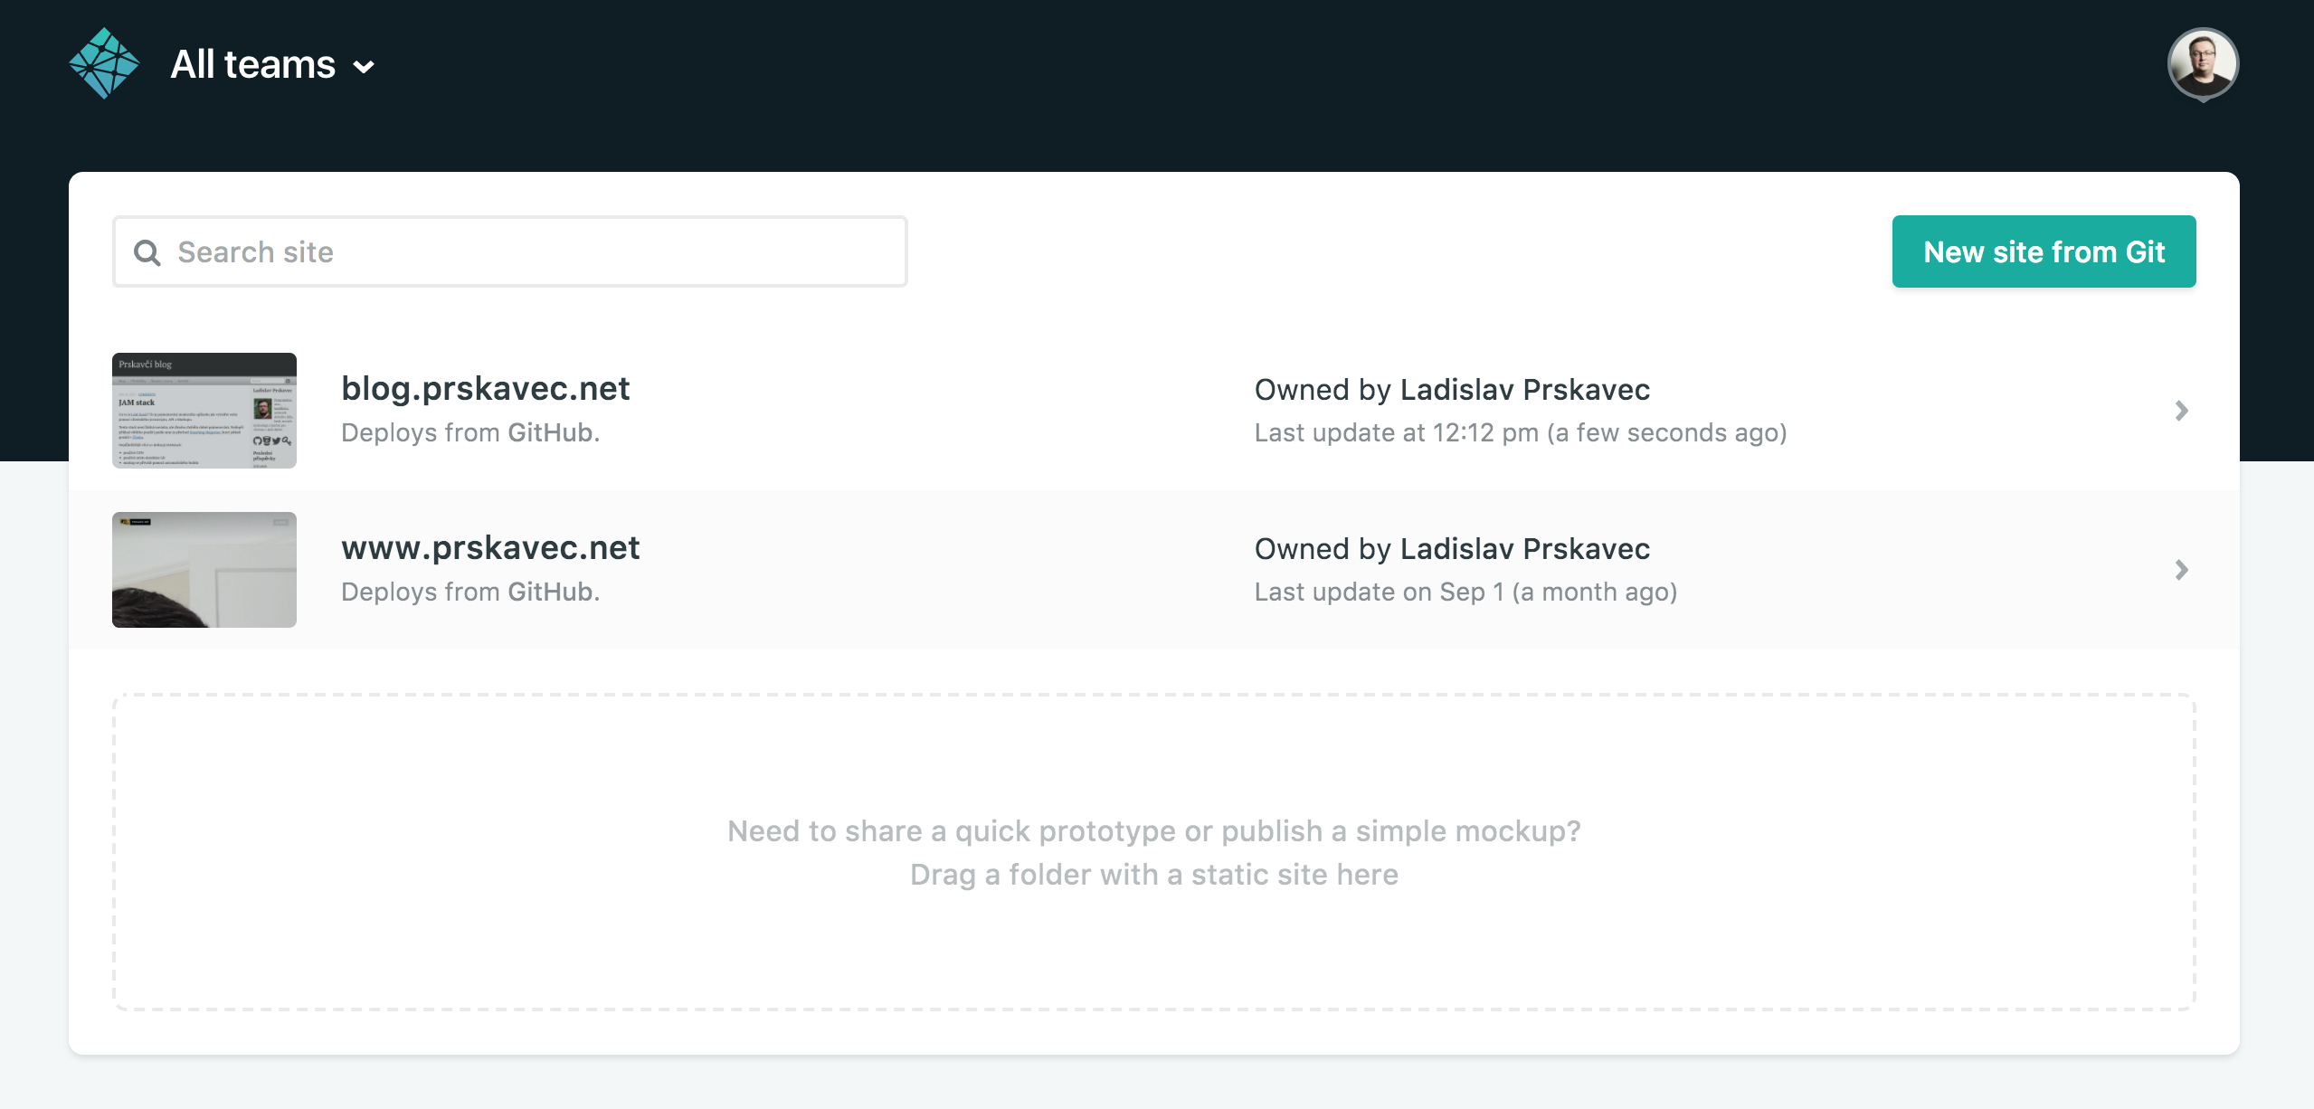Click the right chevron on www.prskavec.net row
The height and width of the screenshot is (1109, 2314).
(2181, 570)
